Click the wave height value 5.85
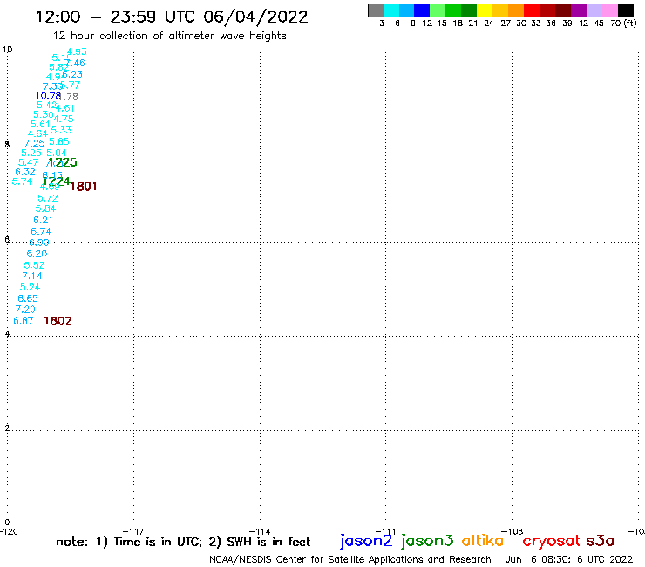 pyautogui.click(x=59, y=141)
